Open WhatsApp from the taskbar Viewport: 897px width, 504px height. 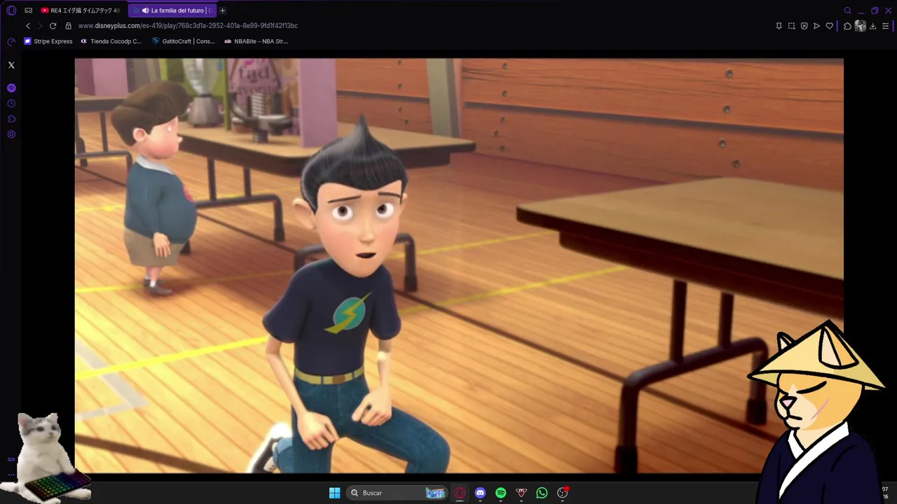click(x=542, y=493)
